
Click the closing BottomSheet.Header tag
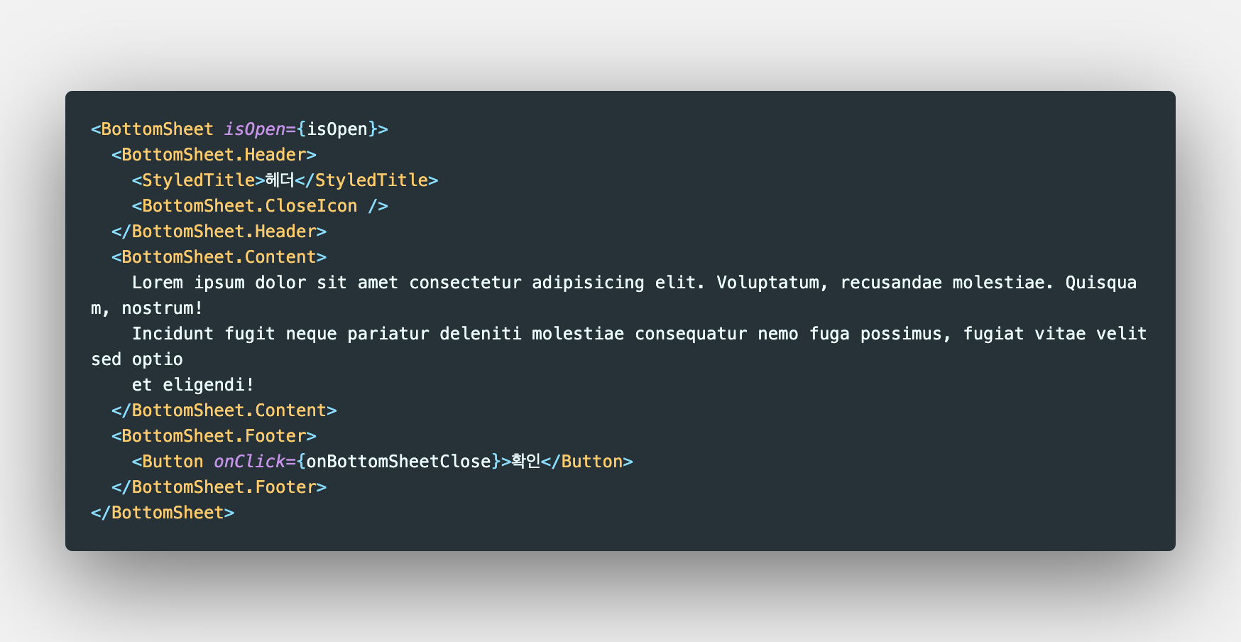219,232
